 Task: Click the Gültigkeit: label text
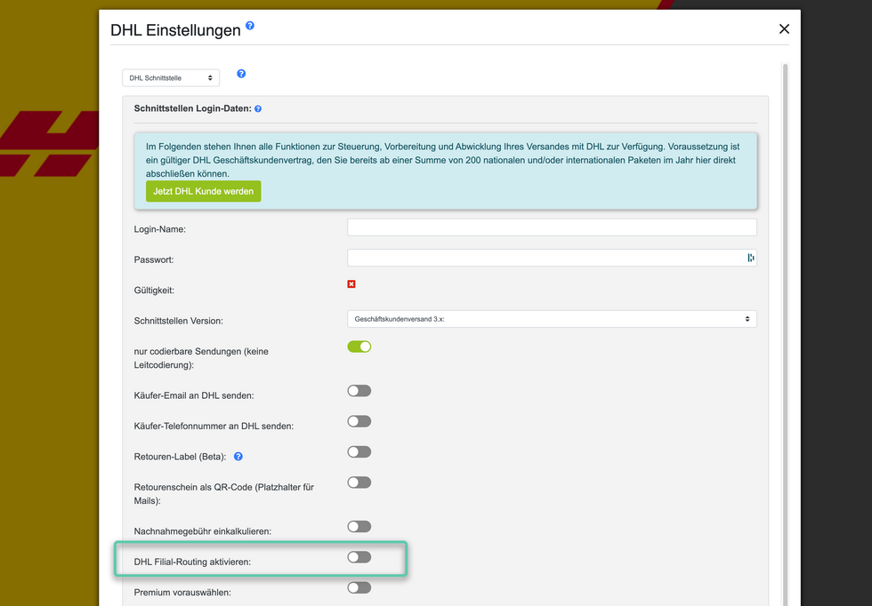[x=154, y=291]
